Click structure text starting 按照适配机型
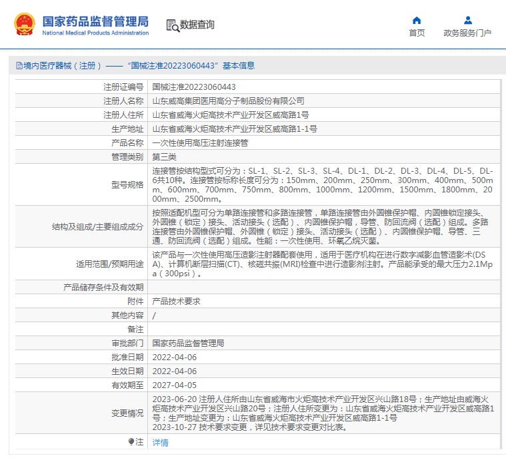This screenshot has height=458, width=506. [x=321, y=226]
